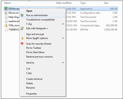
Task: Click the DDI File type cell
Action: [x=84, y=30]
